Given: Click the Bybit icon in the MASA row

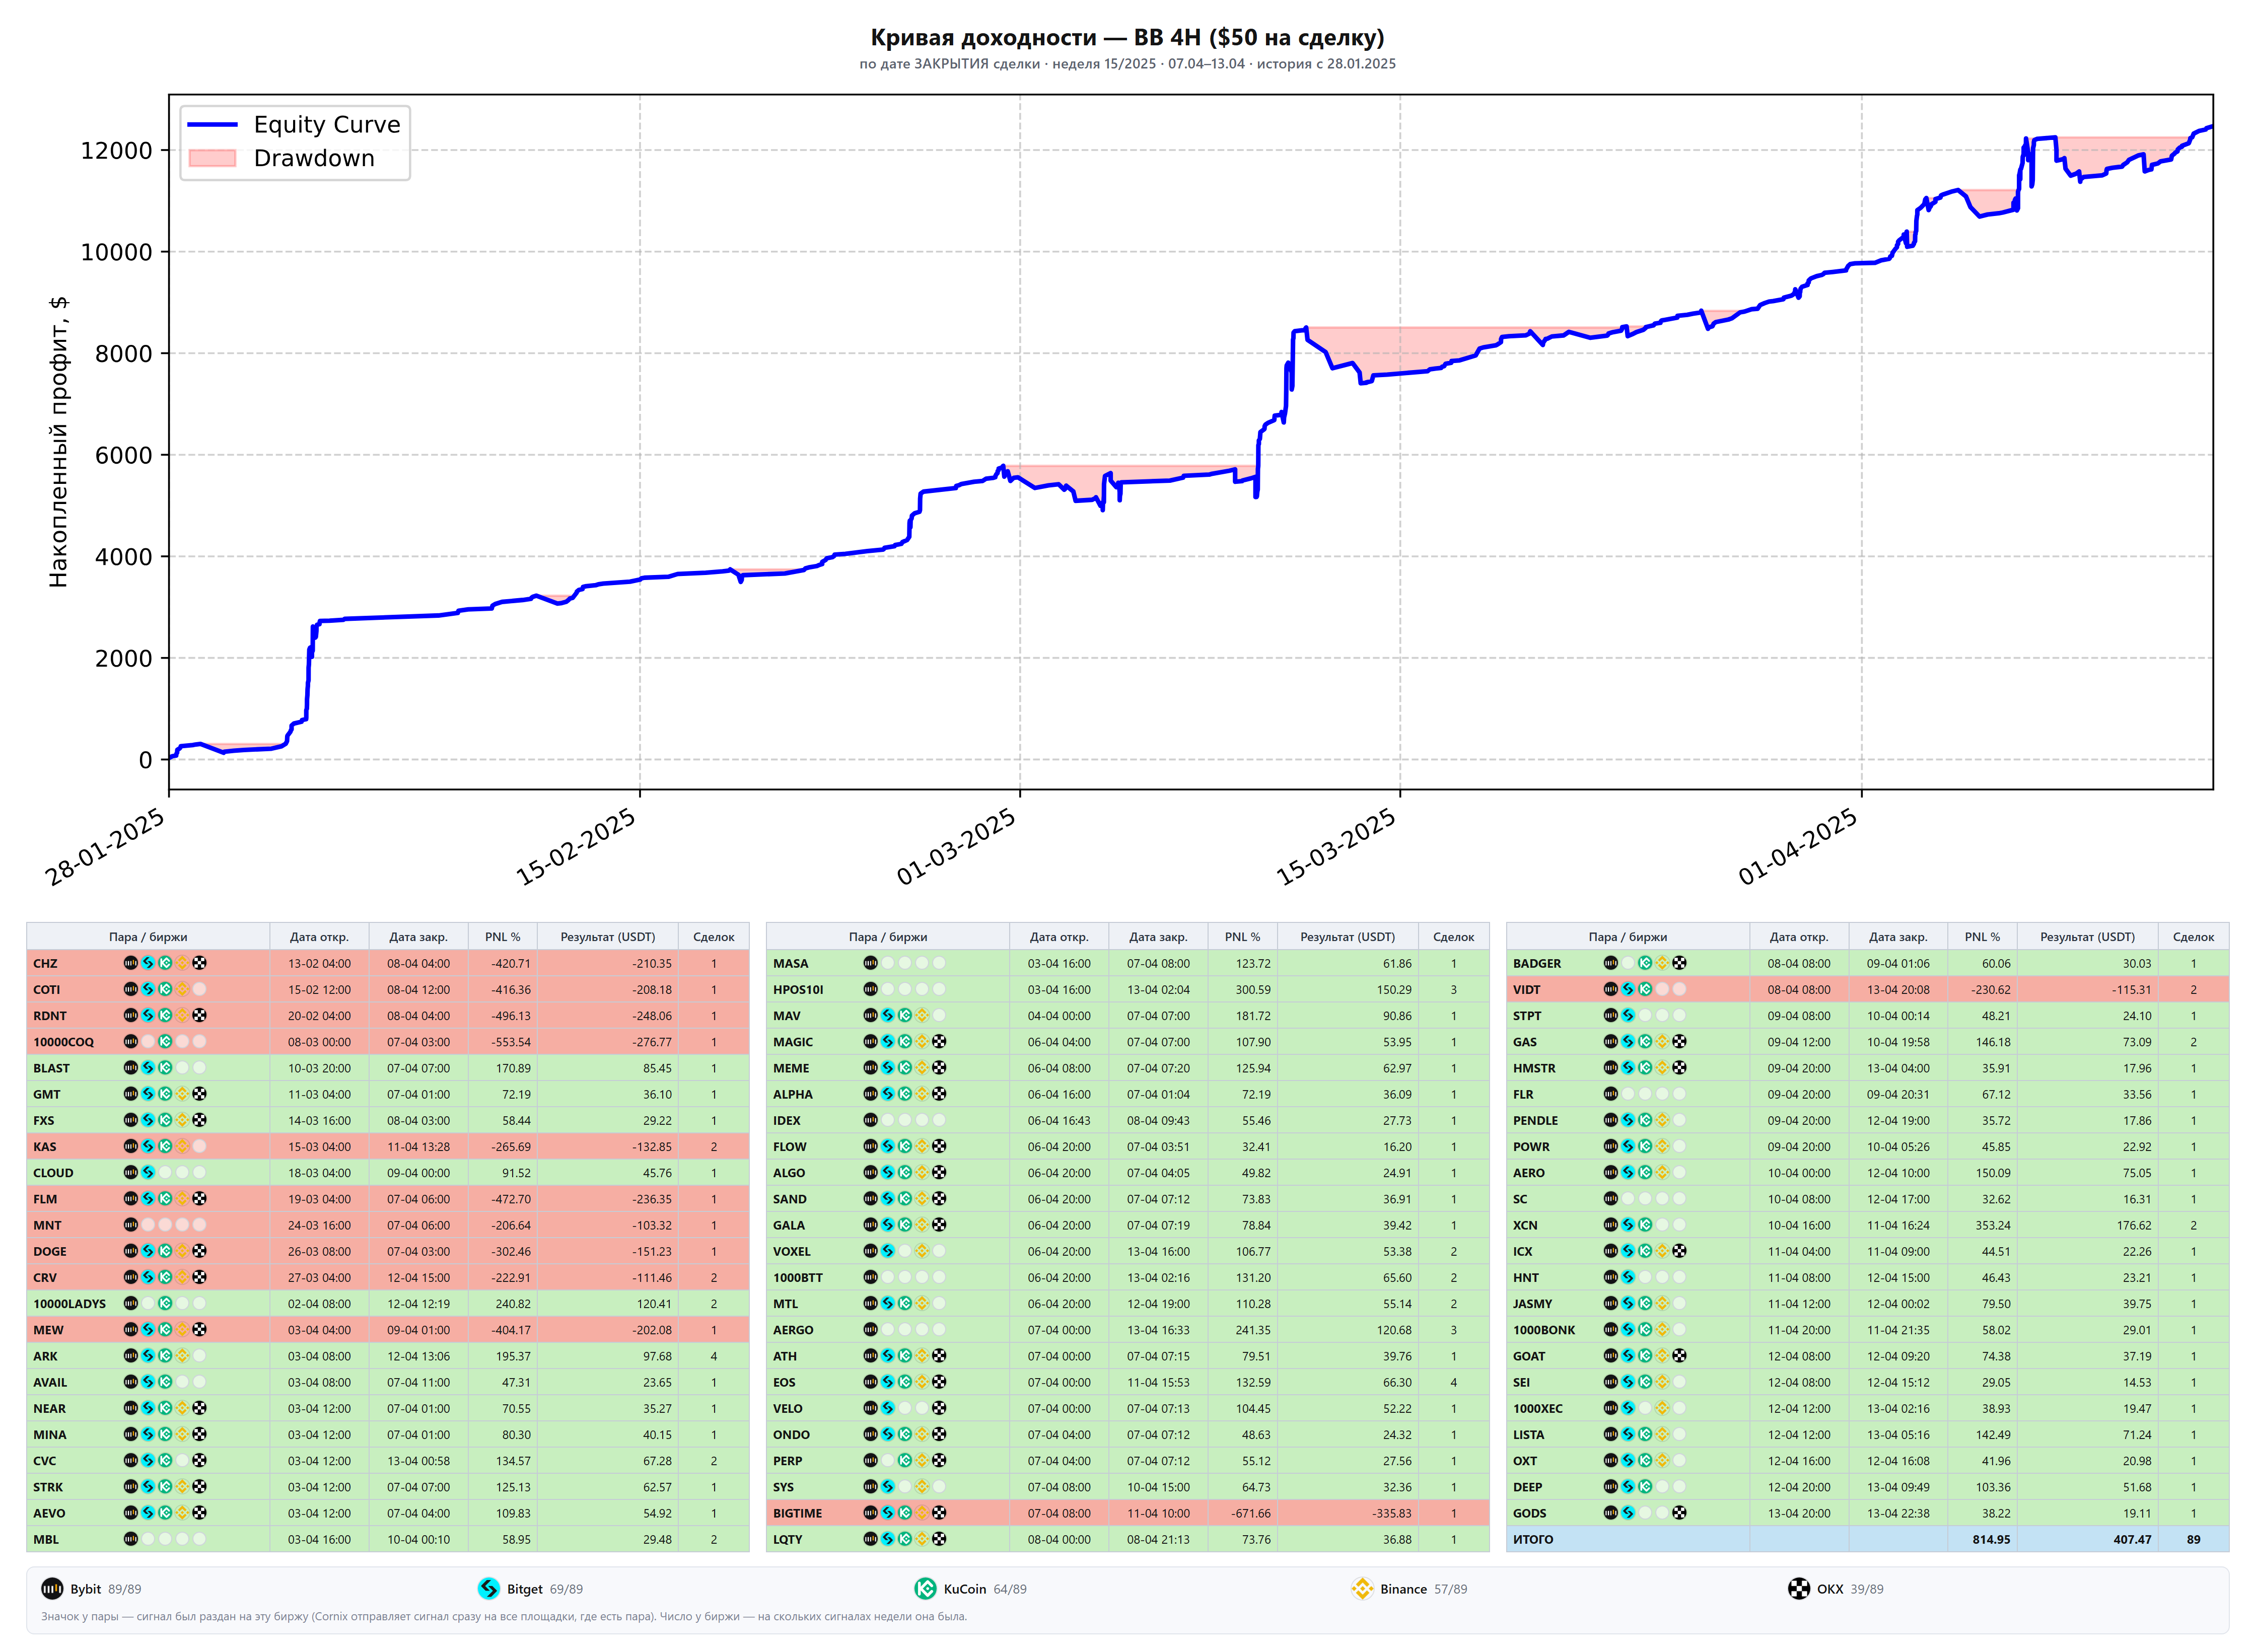Looking at the screenshot, I should tap(870, 963).
